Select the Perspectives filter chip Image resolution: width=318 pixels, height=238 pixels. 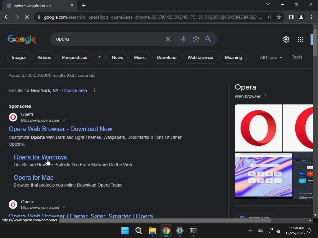[x=75, y=57]
